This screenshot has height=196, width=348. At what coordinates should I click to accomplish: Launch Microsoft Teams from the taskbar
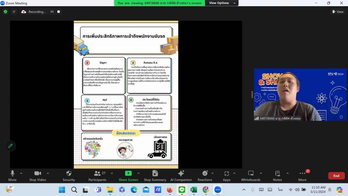coord(98,190)
